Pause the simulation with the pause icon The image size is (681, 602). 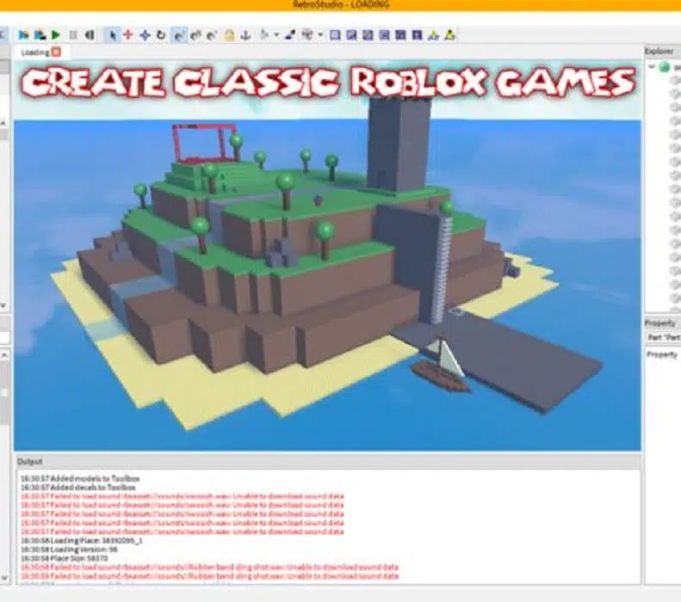click(73, 35)
